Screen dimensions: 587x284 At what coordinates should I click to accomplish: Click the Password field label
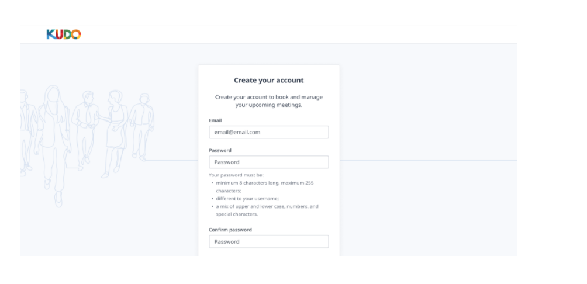pyautogui.click(x=220, y=150)
